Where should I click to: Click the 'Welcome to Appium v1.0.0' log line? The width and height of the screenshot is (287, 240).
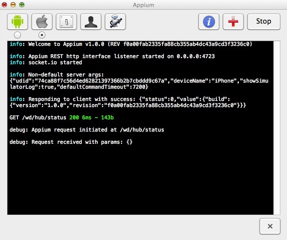point(131,44)
